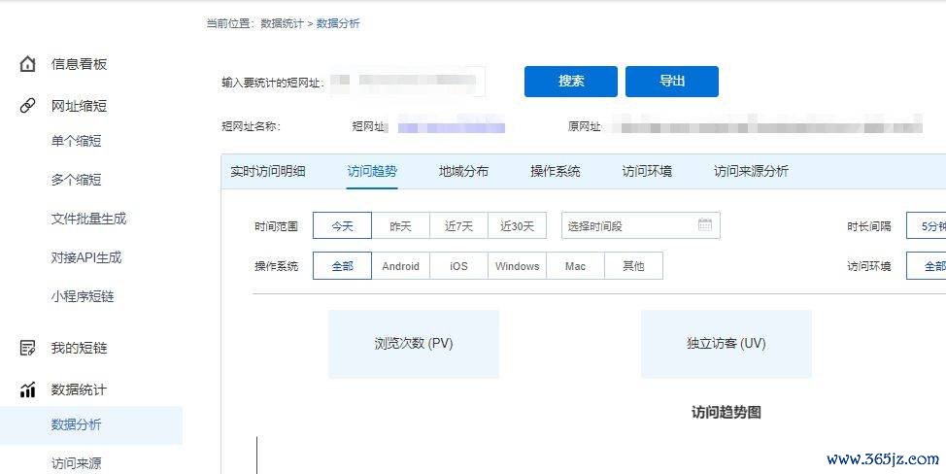Switch to 访问趋势 tab
946x474 pixels.
372,171
